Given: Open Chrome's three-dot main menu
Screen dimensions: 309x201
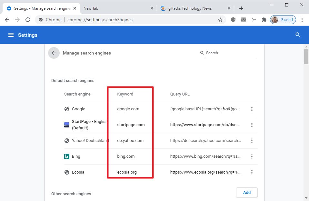Looking at the screenshot, I should pyautogui.click(x=302, y=20).
